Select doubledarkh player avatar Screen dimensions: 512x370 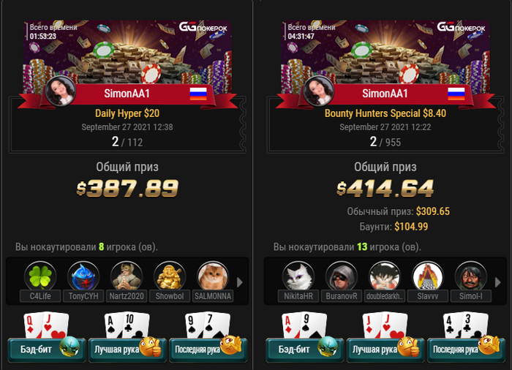pyautogui.click(x=384, y=276)
